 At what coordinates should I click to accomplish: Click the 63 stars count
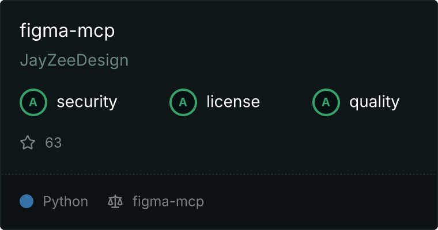click(x=54, y=143)
